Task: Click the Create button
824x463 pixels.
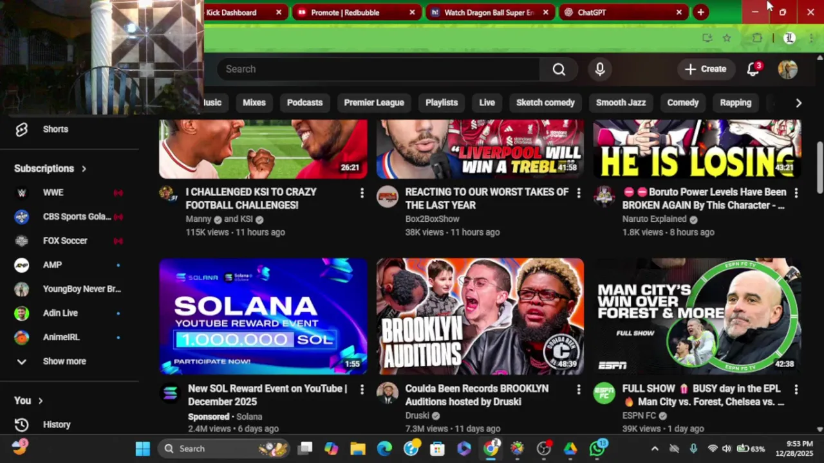Action: [x=706, y=69]
